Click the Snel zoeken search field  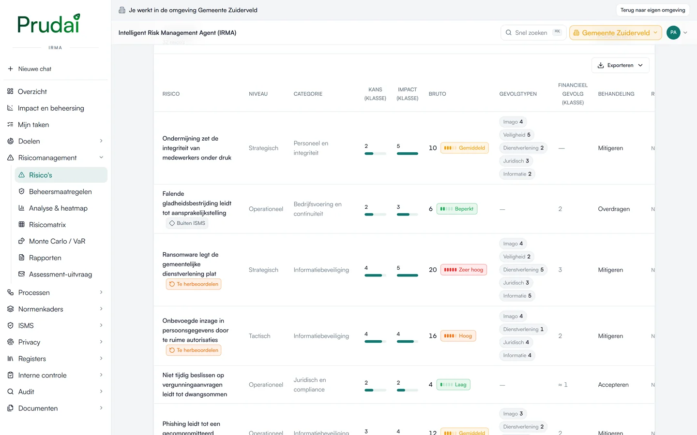click(533, 33)
